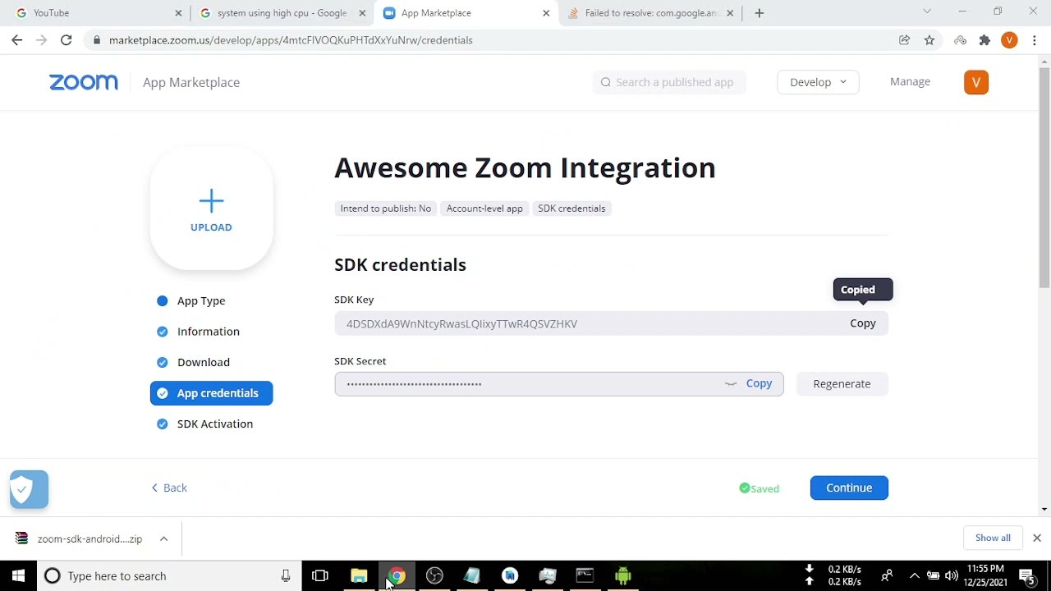Open Chrome extensions puzzle icon
Viewport: 1051px width, 591px height.
985,40
